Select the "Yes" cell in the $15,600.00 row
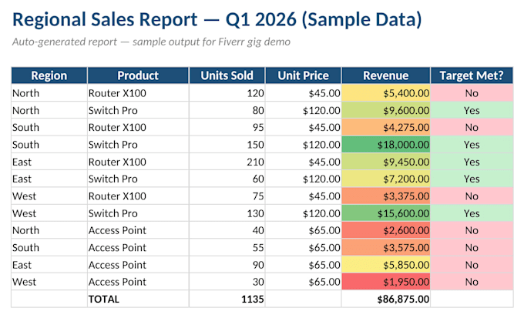The width and height of the screenshot is (524, 318). pyautogui.click(x=472, y=213)
